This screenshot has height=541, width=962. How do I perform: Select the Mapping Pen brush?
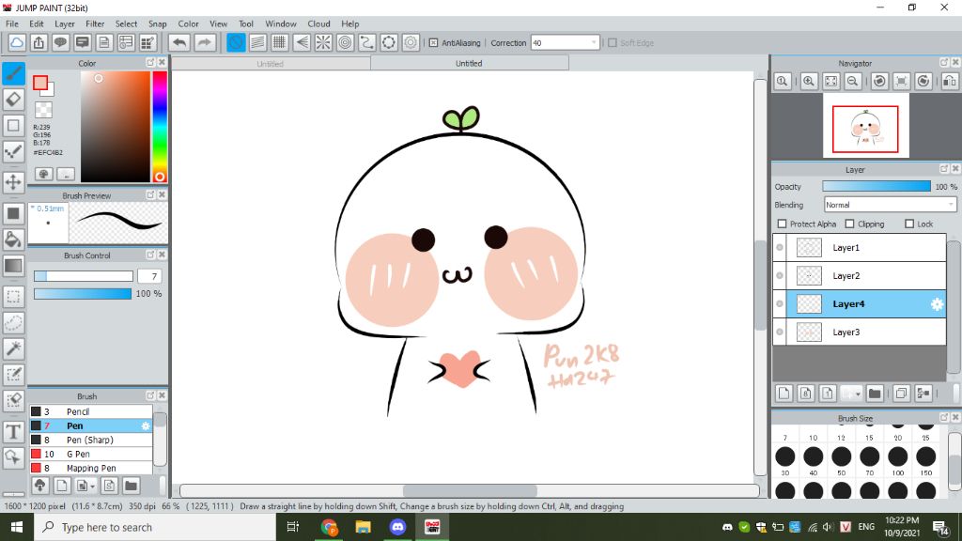click(x=91, y=468)
